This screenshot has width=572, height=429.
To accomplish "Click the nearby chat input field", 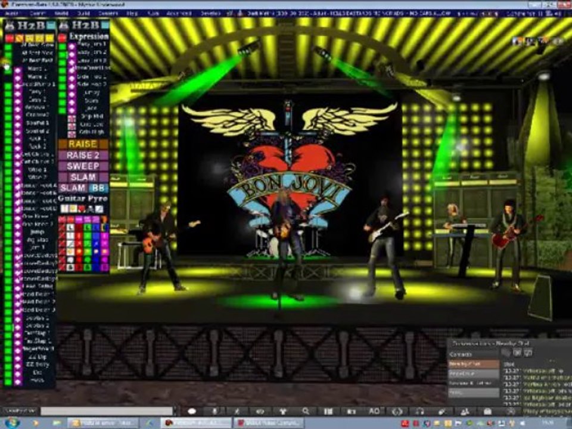I will (x=107, y=411).
